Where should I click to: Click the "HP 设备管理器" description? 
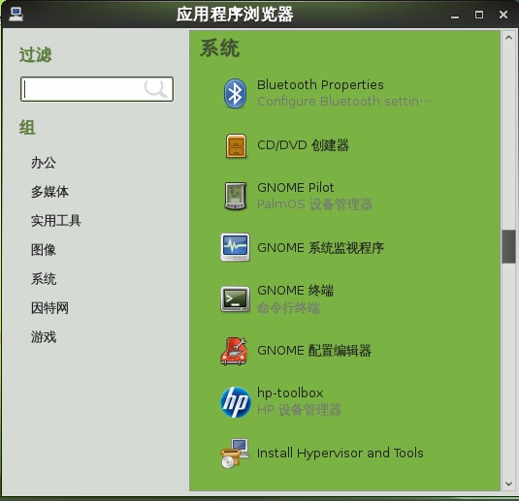299,410
